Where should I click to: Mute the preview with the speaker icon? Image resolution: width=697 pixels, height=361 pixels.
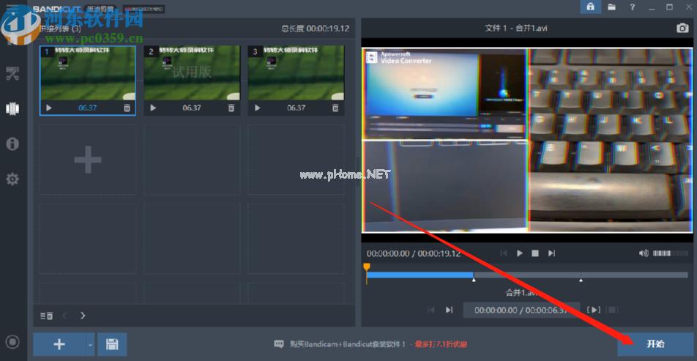pos(644,253)
